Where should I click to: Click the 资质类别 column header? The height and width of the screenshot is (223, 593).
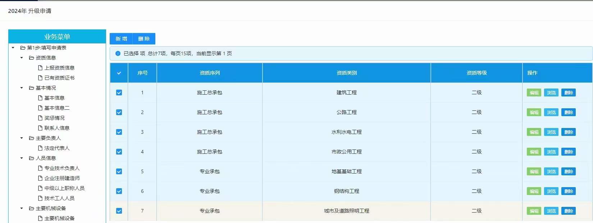(347, 73)
